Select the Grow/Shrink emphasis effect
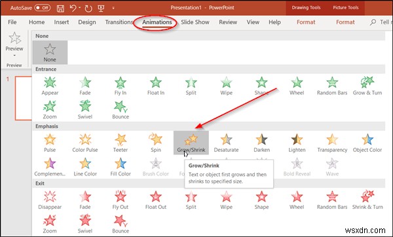 tap(191, 143)
